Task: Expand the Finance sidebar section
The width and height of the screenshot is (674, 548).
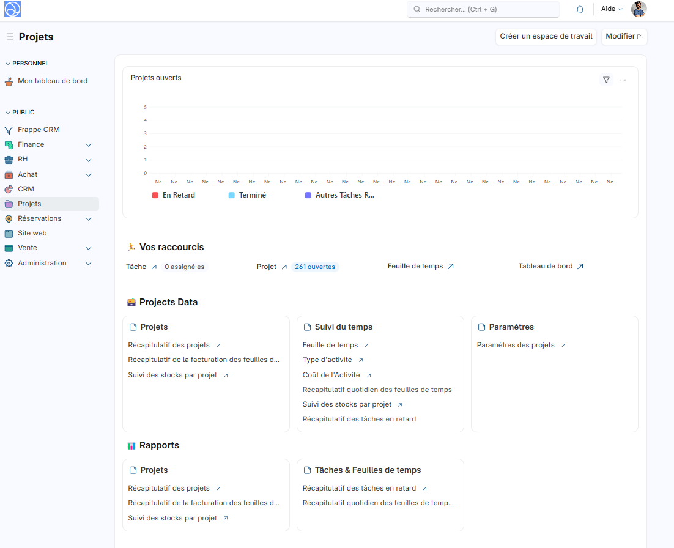Action: pos(88,144)
